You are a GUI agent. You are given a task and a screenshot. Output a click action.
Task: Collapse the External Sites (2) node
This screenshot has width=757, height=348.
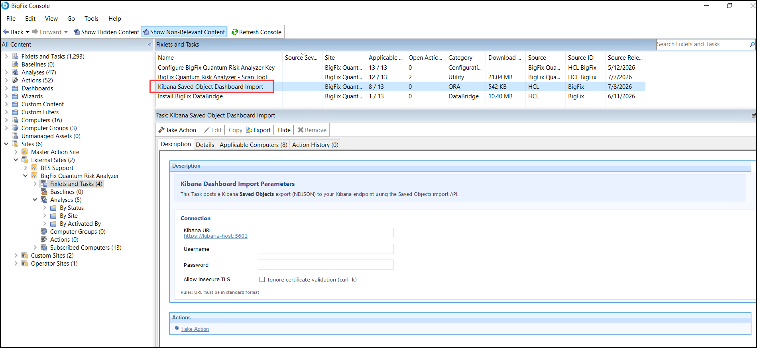pos(16,160)
